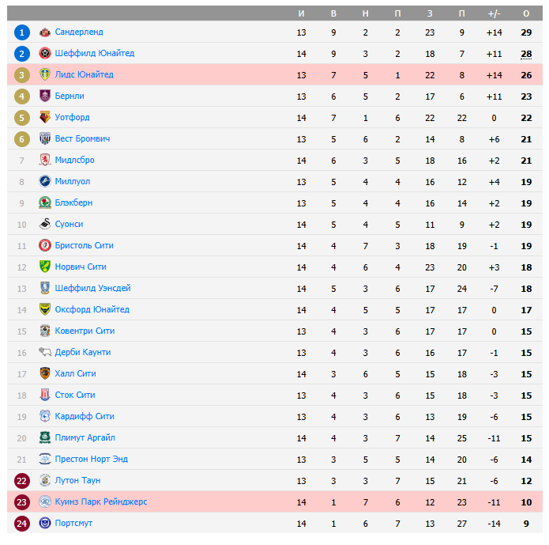This screenshot has width=549, height=545.
Task: Click the О points column header
Action: click(526, 13)
